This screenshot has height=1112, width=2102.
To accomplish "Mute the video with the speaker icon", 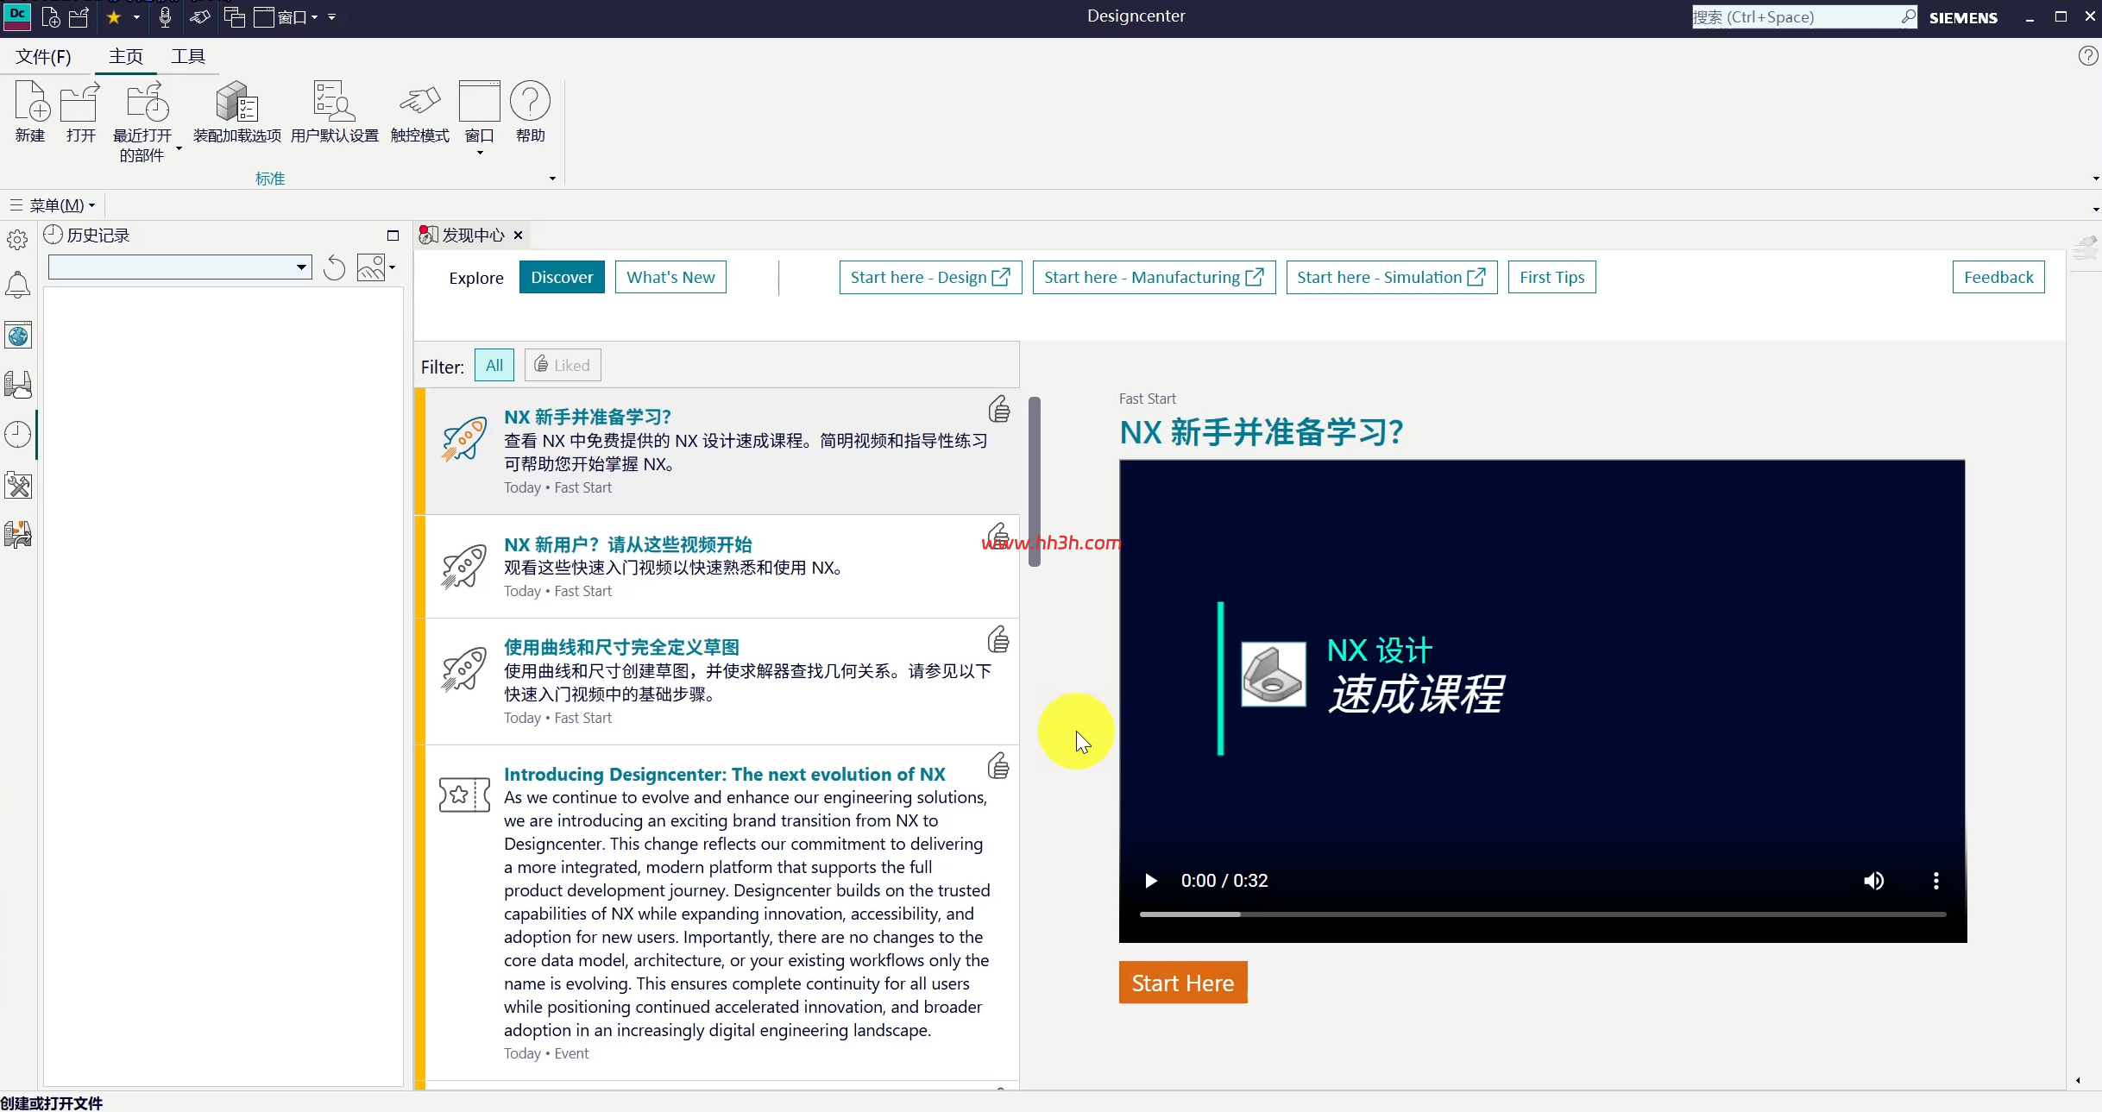I will (1873, 881).
